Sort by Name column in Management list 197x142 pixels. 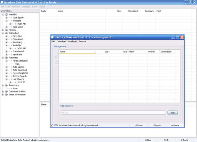click(77, 52)
